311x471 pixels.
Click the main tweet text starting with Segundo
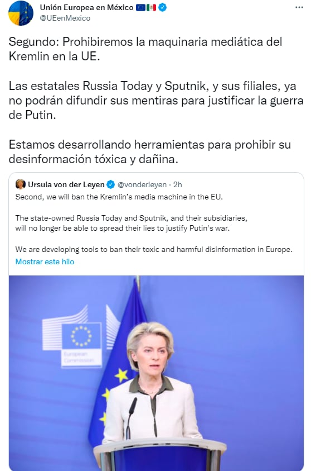point(145,49)
